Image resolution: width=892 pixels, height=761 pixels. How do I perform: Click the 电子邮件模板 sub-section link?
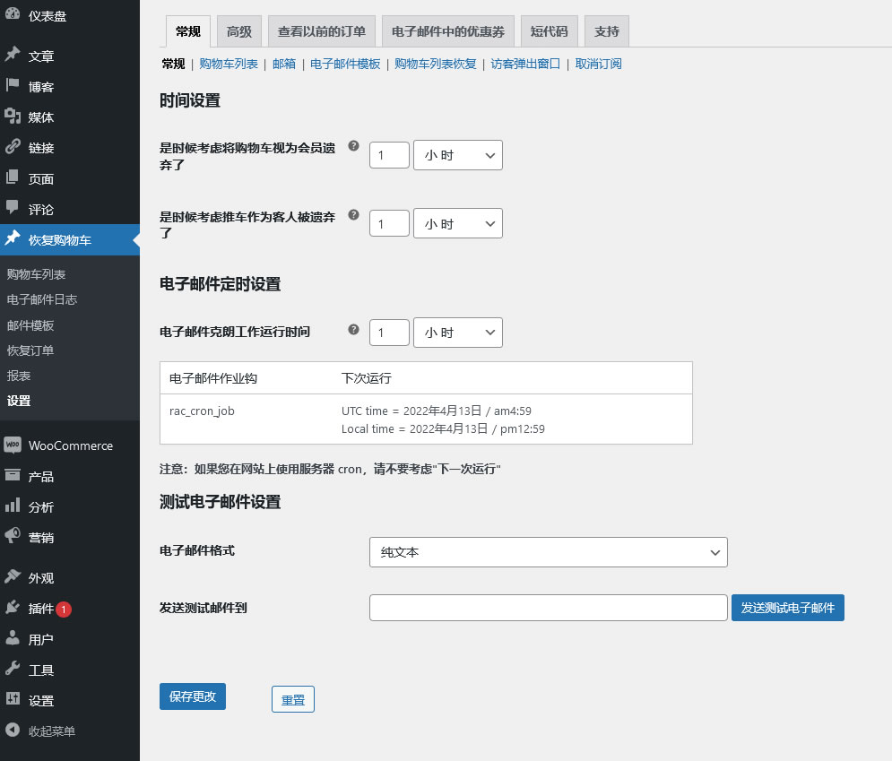click(345, 64)
